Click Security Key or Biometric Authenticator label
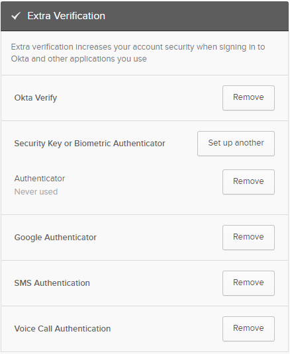The image size is (290, 354). (x=89, y=144)
